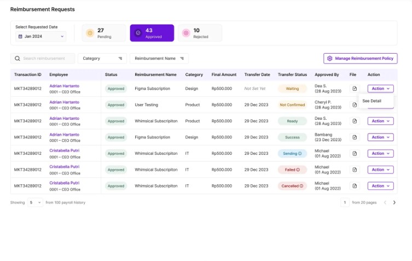Click the Not Confirmed transfer status badge
Viewport: 412px width, 261px height.
[292, 105]
